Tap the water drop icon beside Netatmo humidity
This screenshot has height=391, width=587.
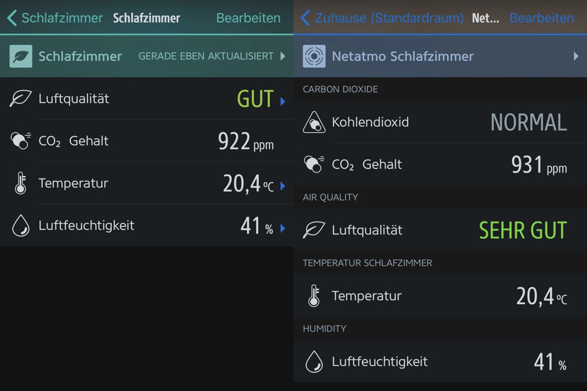[314, 362]
